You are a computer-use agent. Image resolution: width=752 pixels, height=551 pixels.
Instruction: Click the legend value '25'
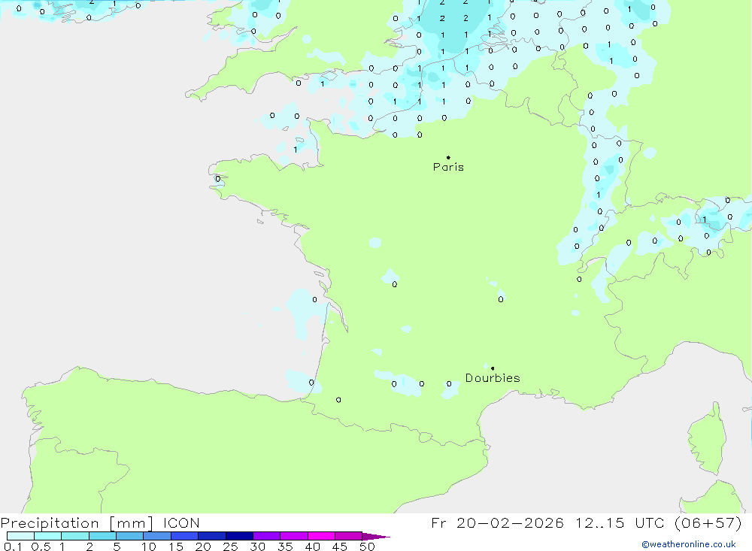coord(230,546)
